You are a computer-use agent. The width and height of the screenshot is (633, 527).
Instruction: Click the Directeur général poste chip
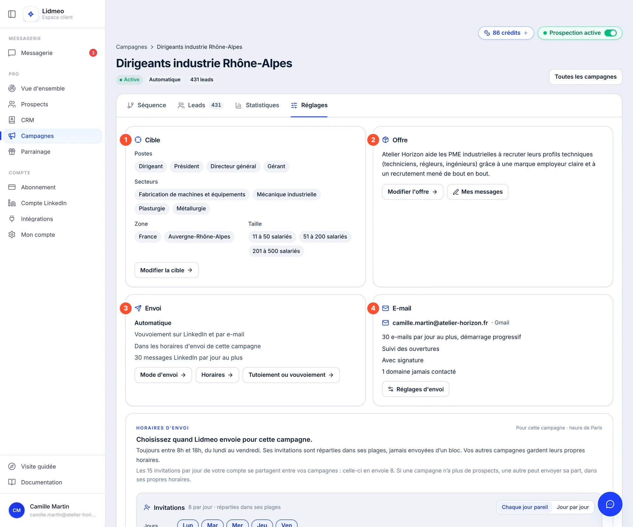(x=233, y=167)
